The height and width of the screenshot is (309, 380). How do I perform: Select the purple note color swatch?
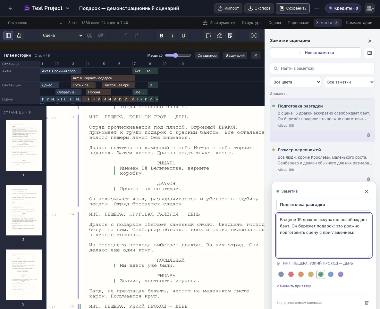click(x=341, y=274)
